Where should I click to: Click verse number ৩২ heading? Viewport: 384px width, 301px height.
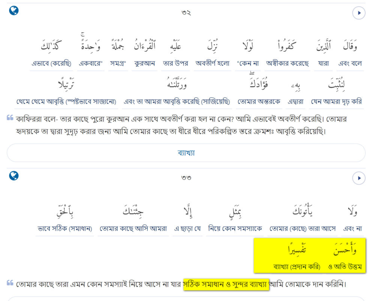186,13
